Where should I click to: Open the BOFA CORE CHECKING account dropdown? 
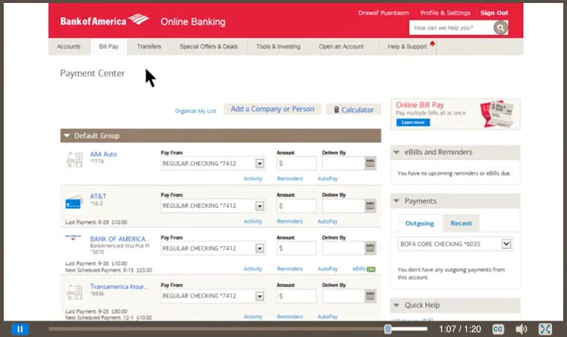[x=507, y=244]
